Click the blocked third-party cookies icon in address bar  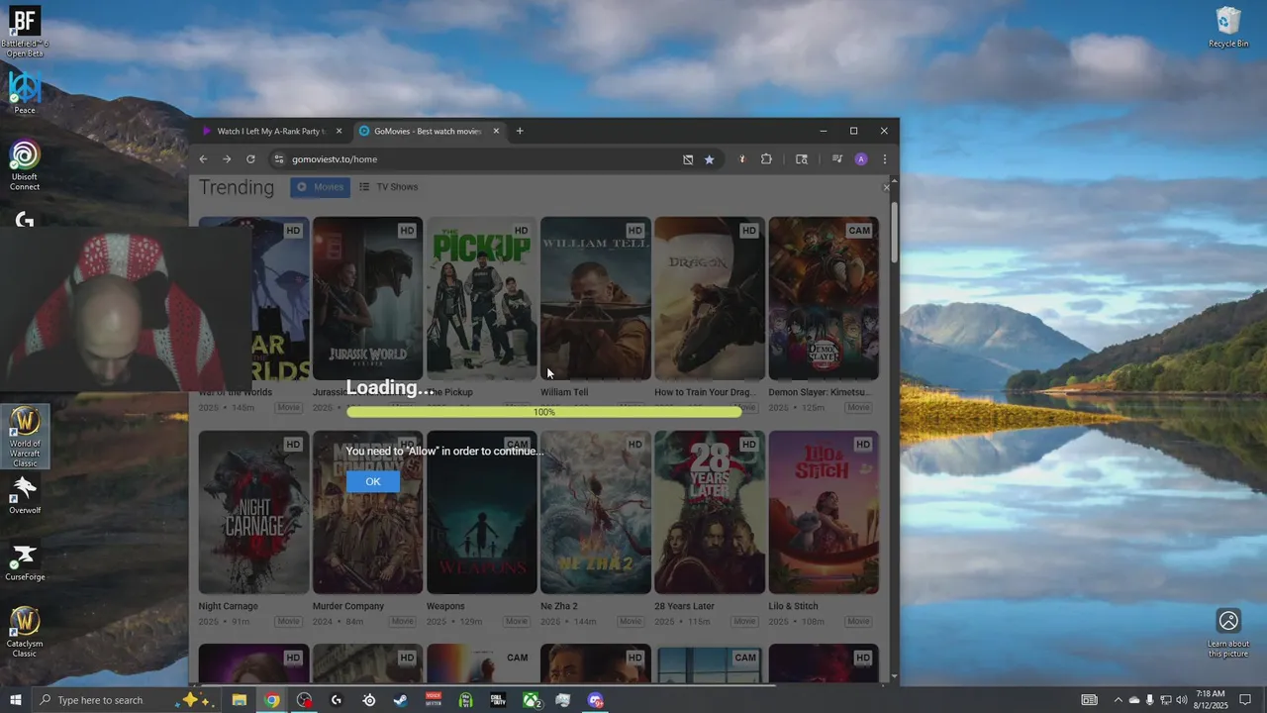pos(688,159)
